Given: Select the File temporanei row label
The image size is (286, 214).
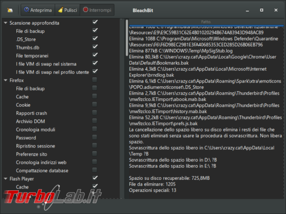Looking at the screenshot, I should click(32, 56).
